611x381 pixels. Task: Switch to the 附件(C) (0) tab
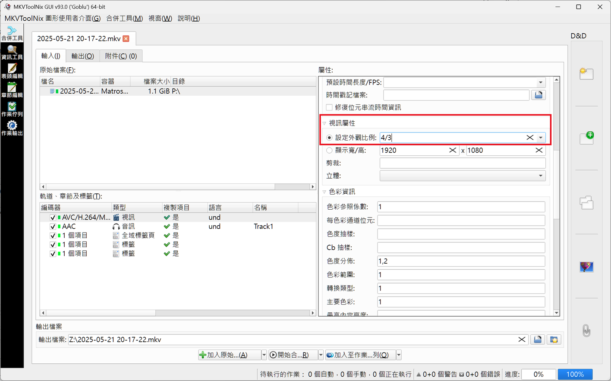click(x=121, y=56)
